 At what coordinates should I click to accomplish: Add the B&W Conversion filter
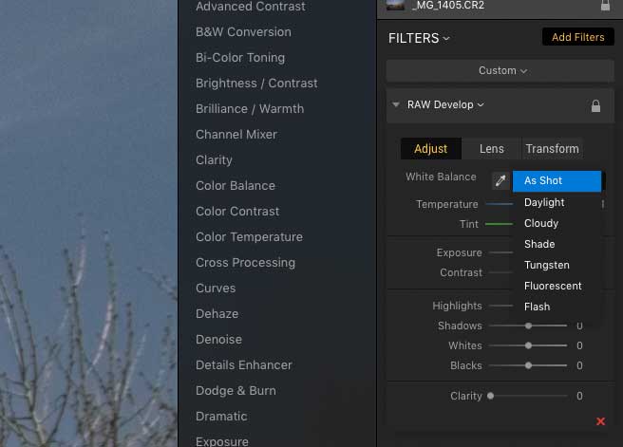243,32
